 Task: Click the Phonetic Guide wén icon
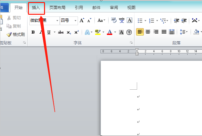(x=122, y=20)
